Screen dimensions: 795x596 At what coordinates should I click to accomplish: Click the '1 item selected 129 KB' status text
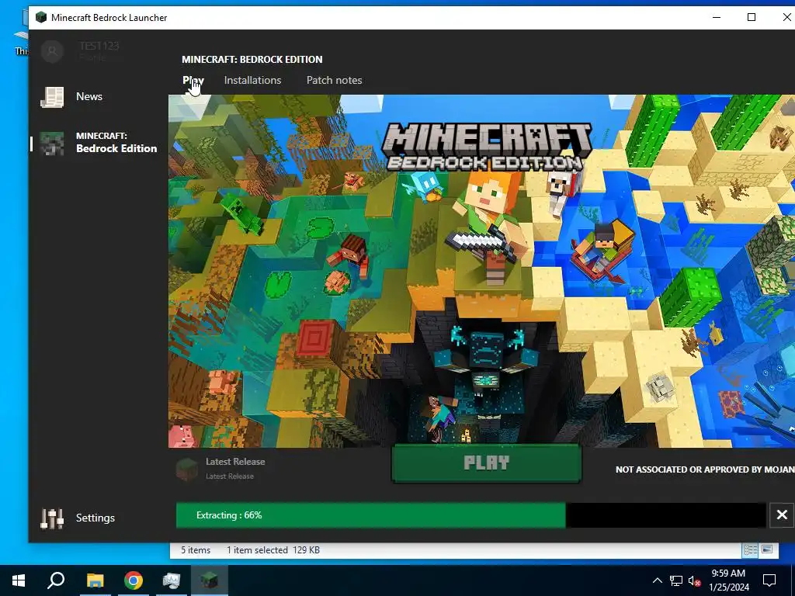tap(273, 550)
